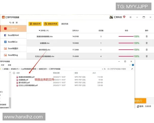
Task: Click the 汇帮PDF转换器 breadcrumb segment
Action: (x=55, y=69)
